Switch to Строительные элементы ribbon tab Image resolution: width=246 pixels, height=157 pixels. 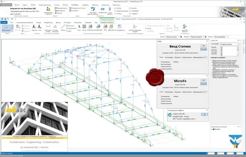(x=25, y=23)
